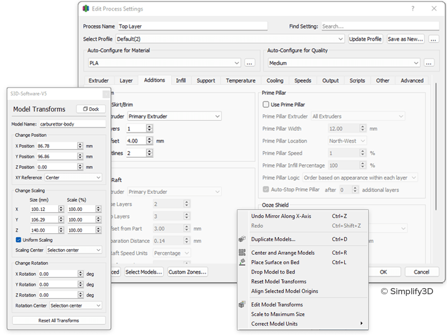The width and height of the screenshot is (447, 335).
Task: Open the Prime Pillar Location dropdown
Action: tap(347, 141)
